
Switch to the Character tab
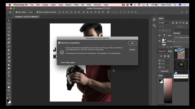coord(162,51)
